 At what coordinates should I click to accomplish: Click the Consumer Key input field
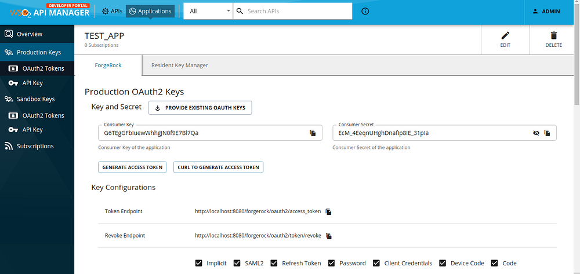[x=210, y=133]
